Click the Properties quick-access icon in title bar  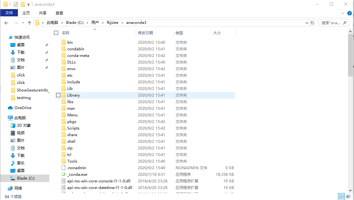(16, 4)
